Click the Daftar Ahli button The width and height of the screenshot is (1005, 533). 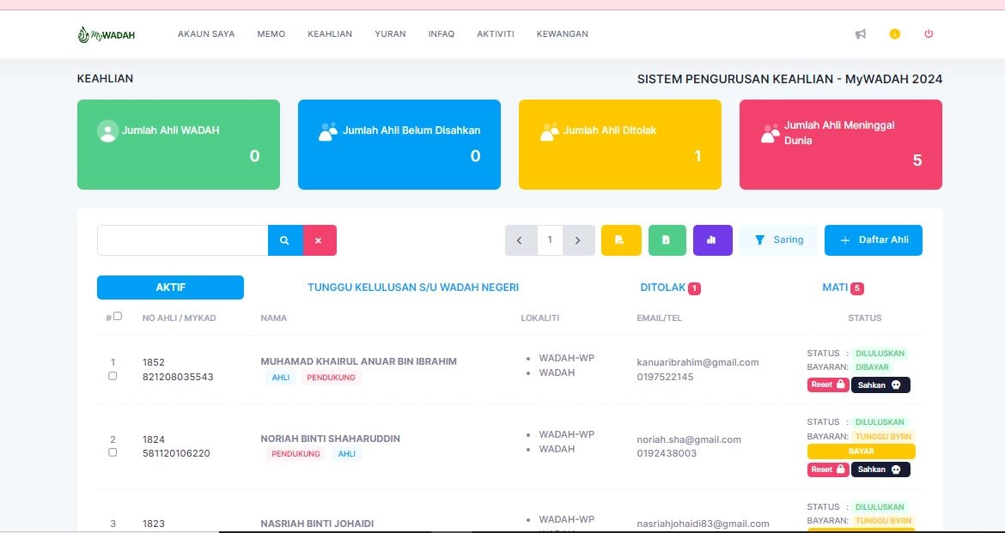click(873, 240)
